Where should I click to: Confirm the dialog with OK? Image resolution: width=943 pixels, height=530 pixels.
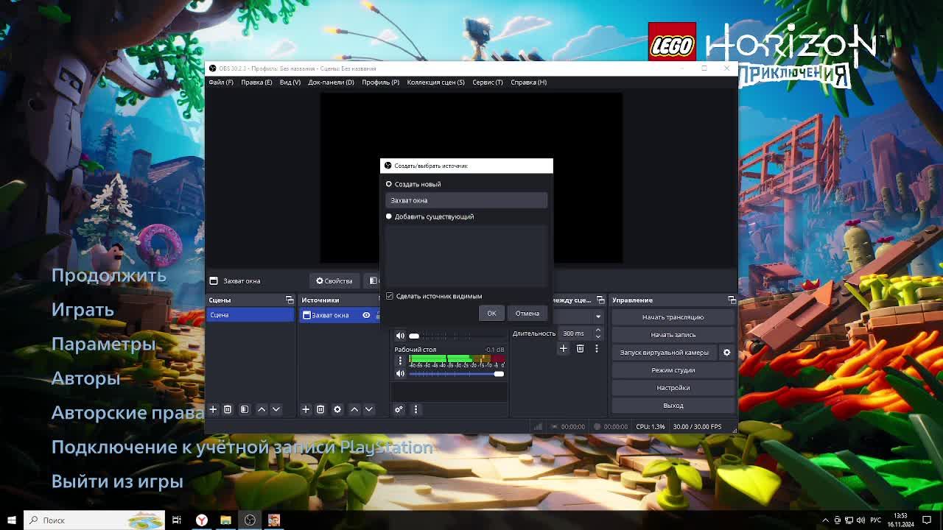tap(491, 314)
